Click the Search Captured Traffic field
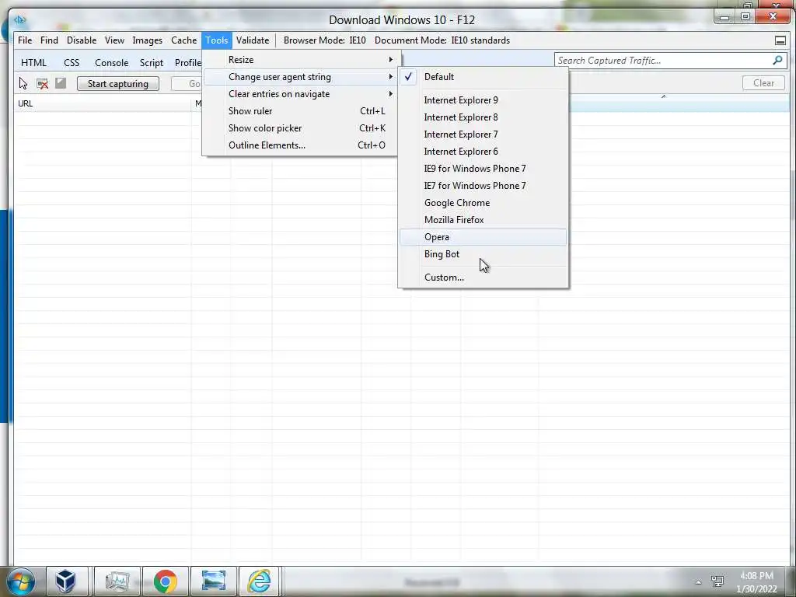The image size is (796, 597). point(662,61)
